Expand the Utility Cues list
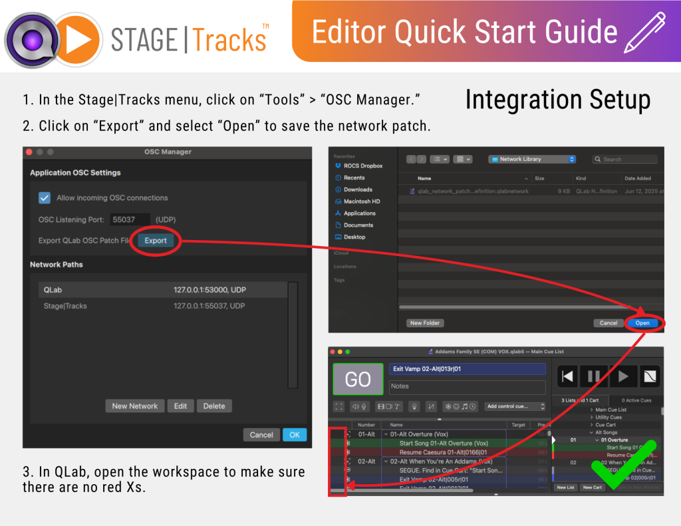 tap(591, 418)
